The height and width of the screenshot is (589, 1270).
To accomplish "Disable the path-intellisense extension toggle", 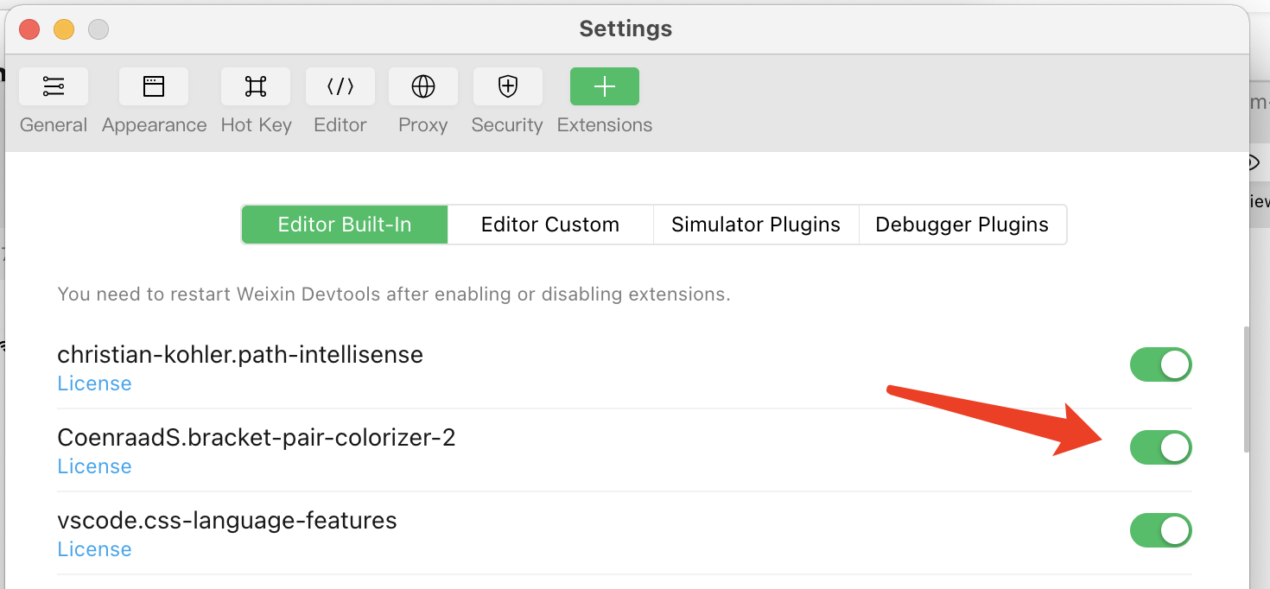I will tap(1161, 364).
